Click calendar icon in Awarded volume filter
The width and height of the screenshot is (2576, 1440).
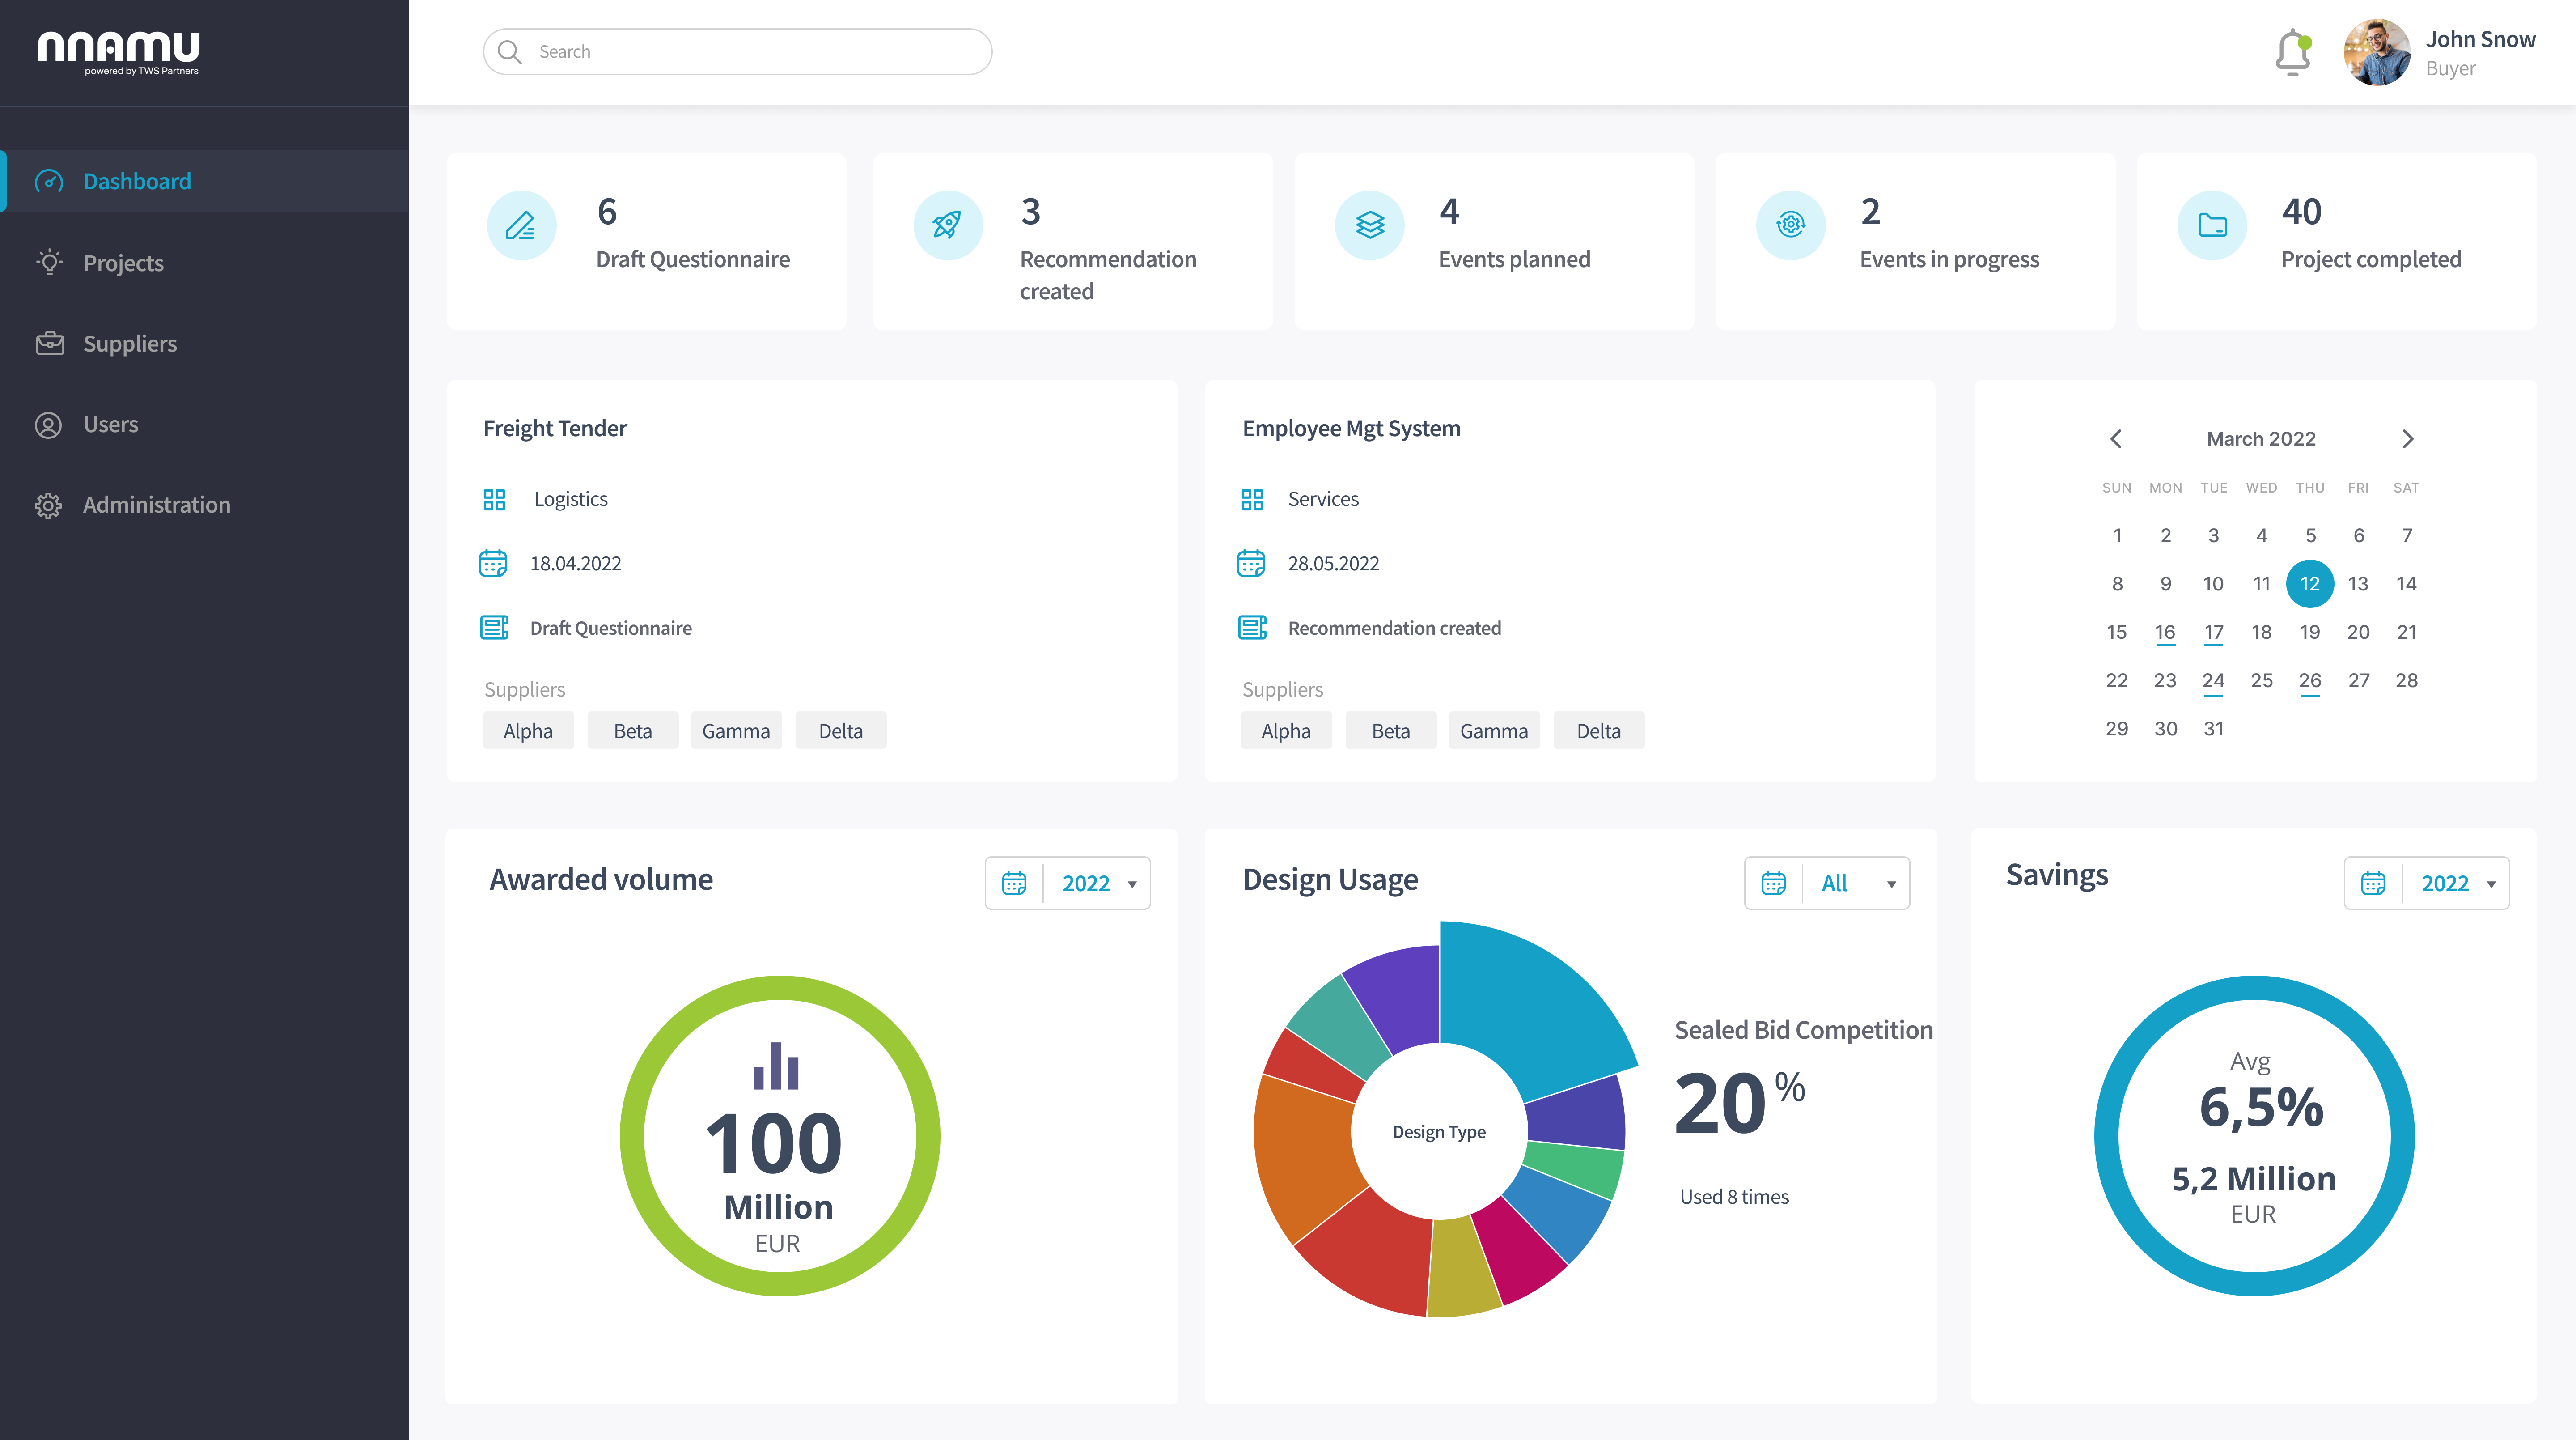1014,883
